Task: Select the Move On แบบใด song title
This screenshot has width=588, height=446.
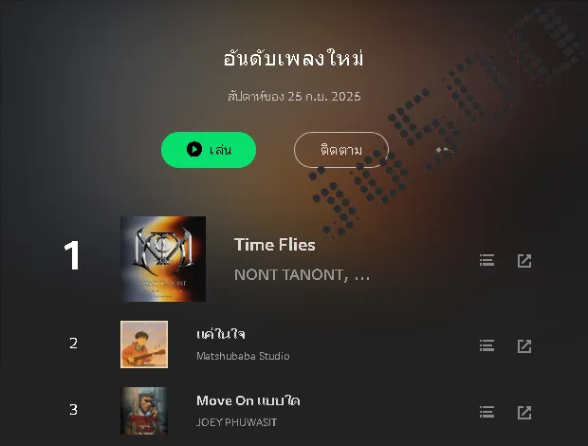Action: pos(248,400)
